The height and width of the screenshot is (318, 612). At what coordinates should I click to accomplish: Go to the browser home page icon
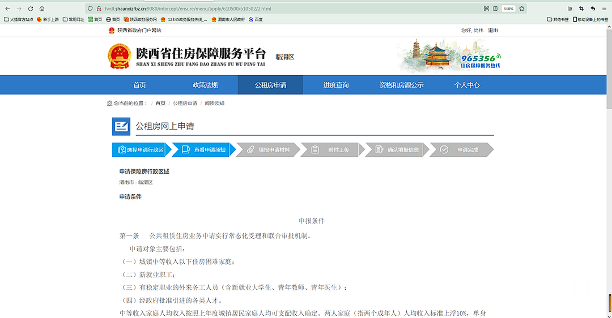[x=42, y=8]
